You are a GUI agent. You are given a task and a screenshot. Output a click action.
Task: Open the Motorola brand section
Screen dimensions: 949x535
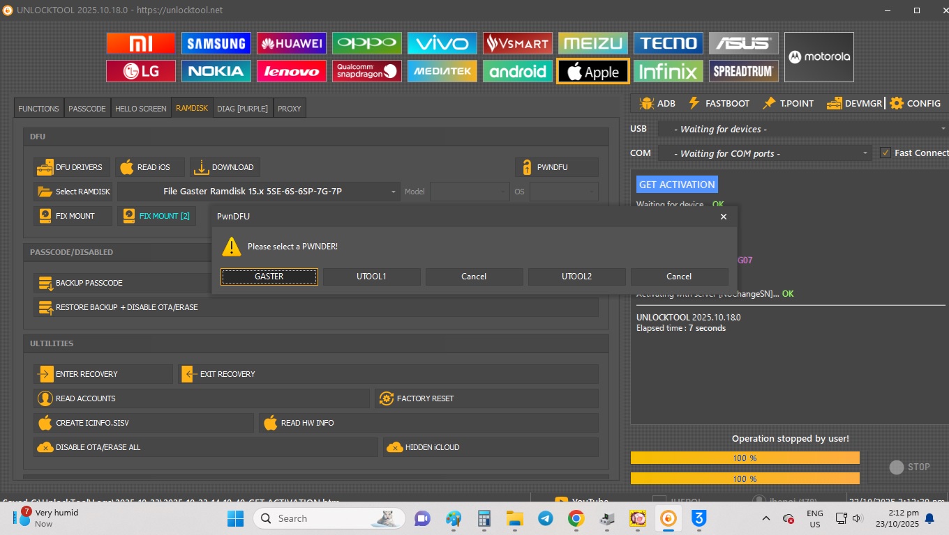(819, 57)
